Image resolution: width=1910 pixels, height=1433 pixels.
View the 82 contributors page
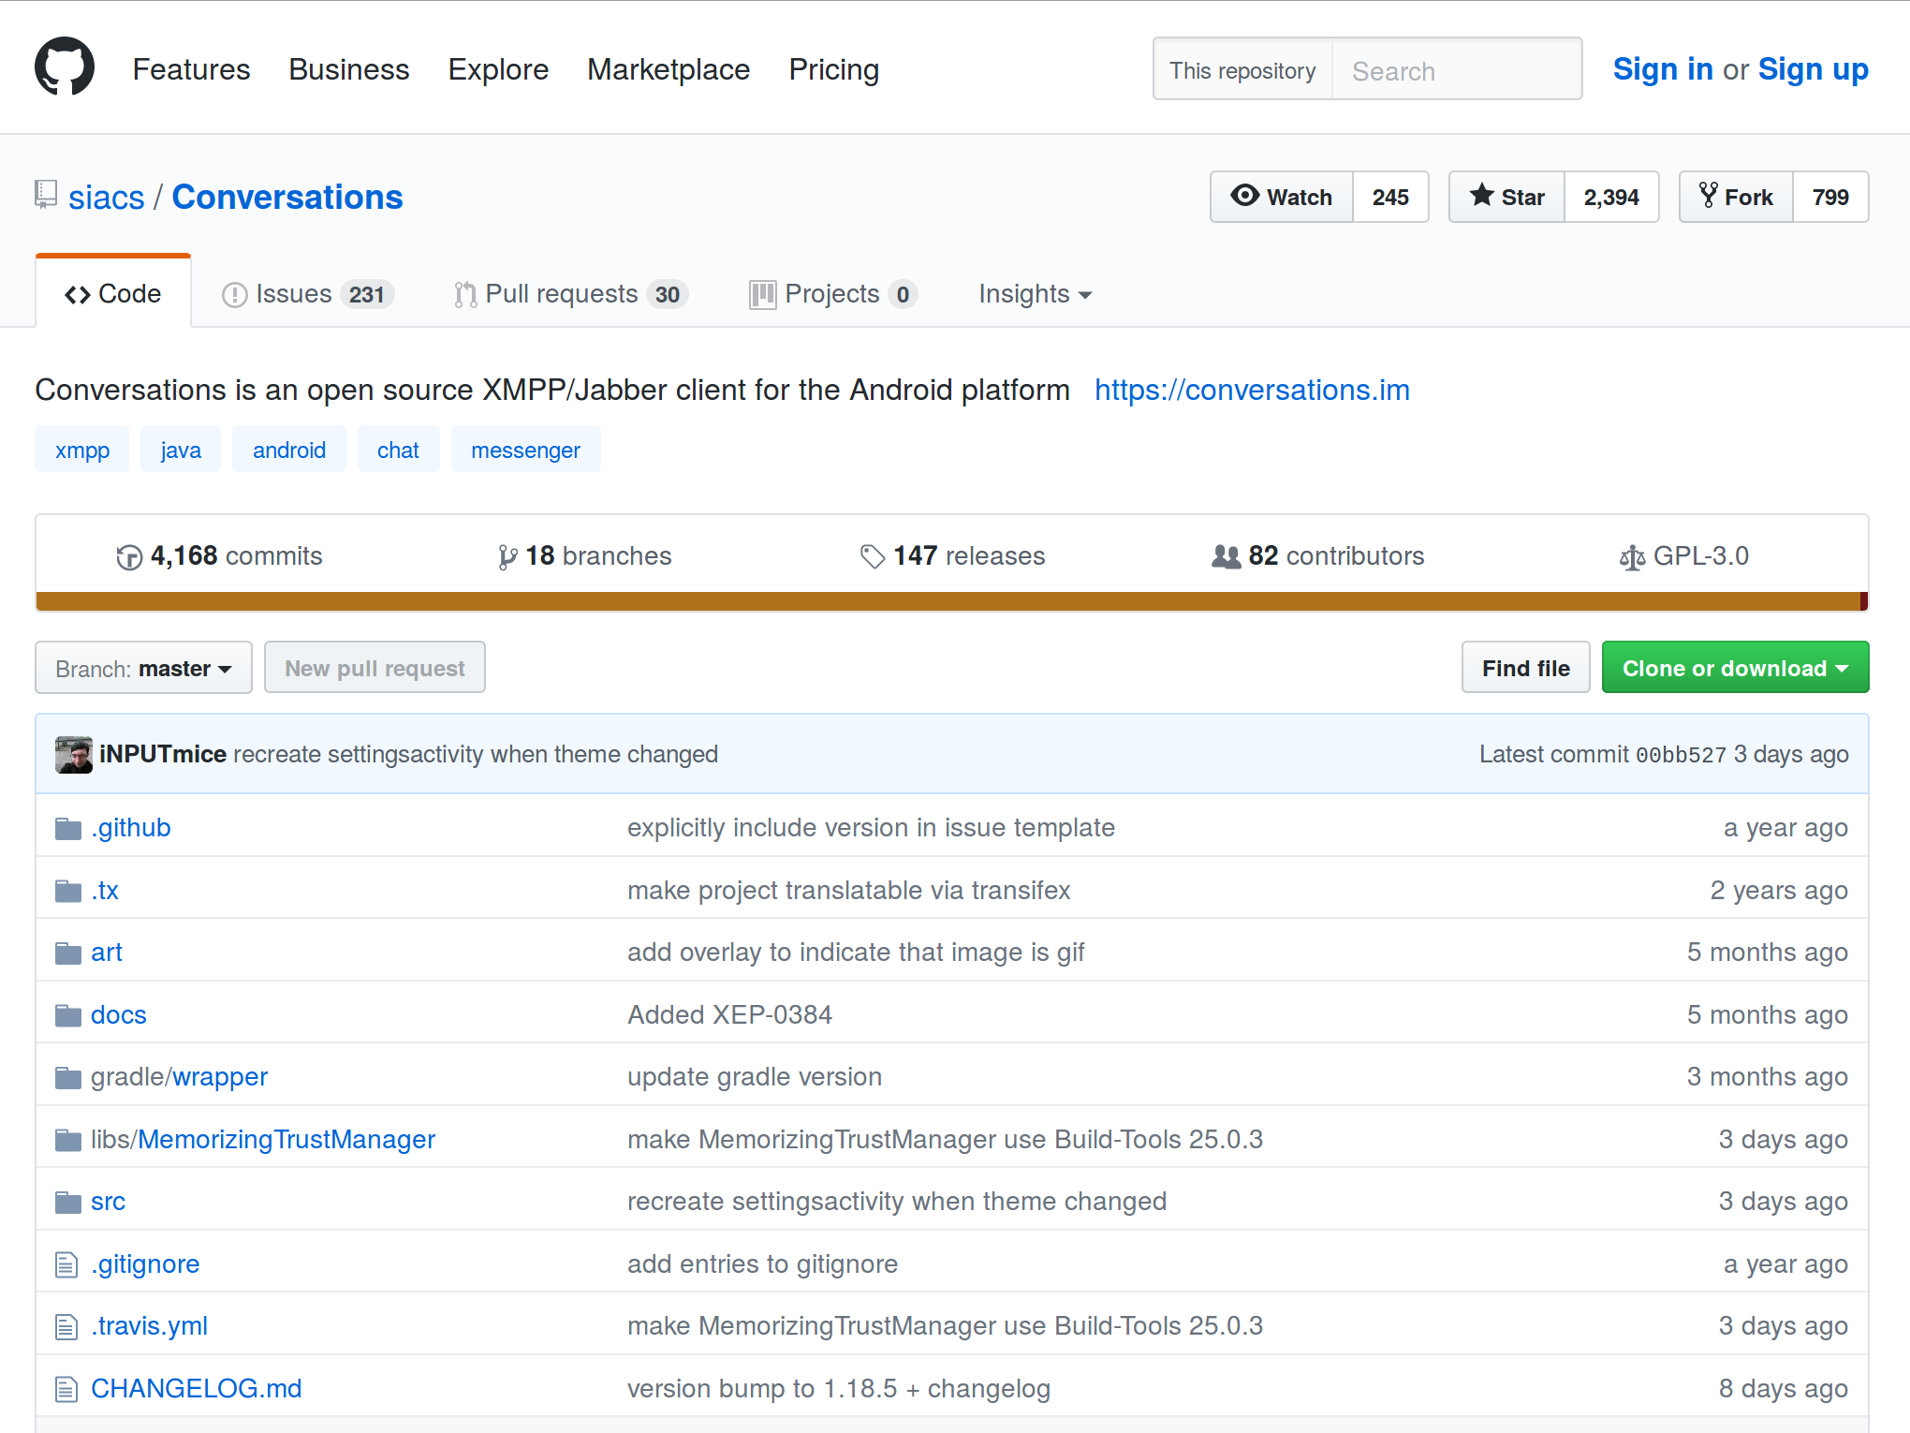coord(1318,556)
